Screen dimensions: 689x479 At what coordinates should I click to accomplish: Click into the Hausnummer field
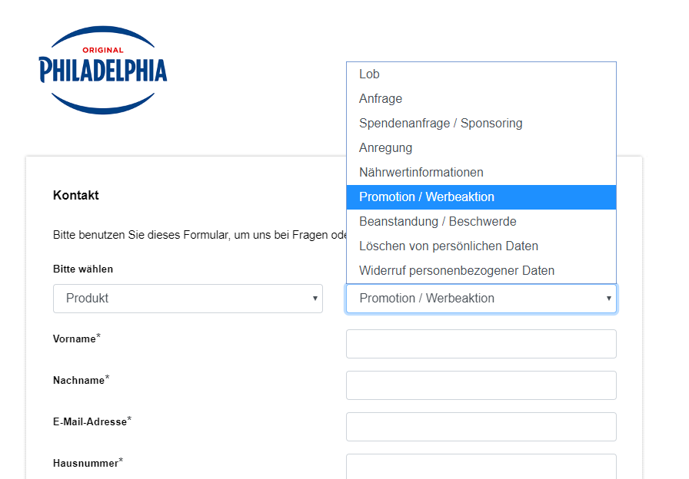pyautogui.click(x=481, y=466)
